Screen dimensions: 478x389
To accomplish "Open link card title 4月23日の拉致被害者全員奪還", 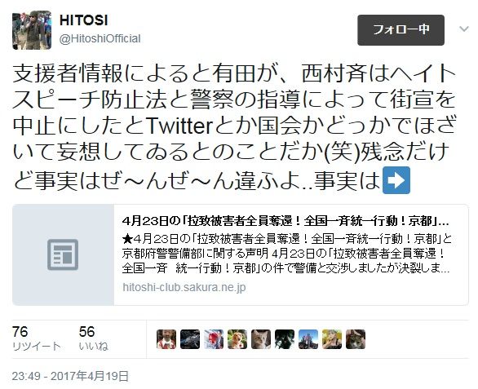I will (285, 221).
